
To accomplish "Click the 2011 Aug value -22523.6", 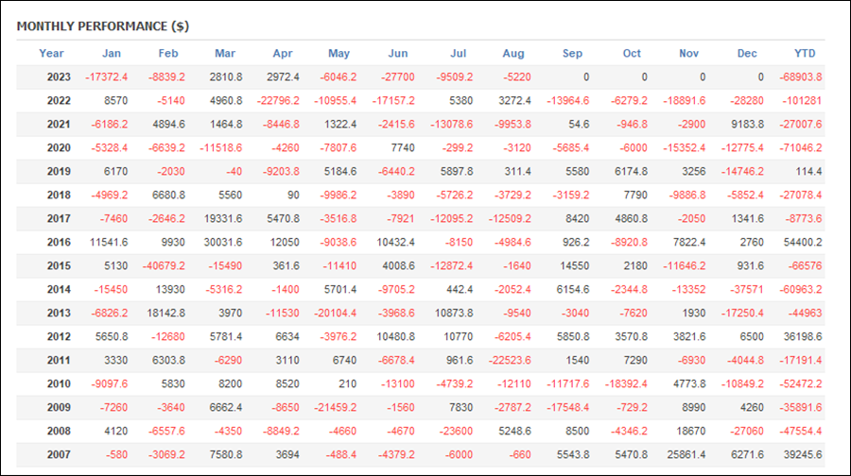I will tap(510, 360).
